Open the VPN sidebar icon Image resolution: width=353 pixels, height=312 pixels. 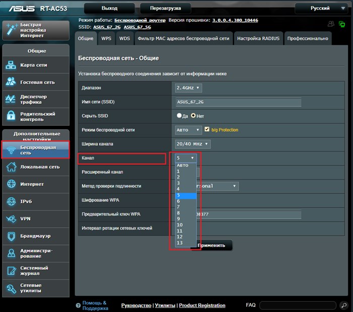11,219
